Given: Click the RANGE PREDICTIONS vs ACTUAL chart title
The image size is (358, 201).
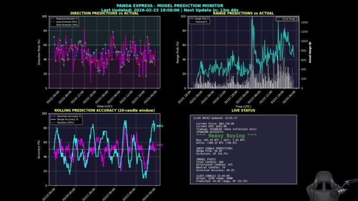Looking at the screenshot, I should [x=243, y=14].
